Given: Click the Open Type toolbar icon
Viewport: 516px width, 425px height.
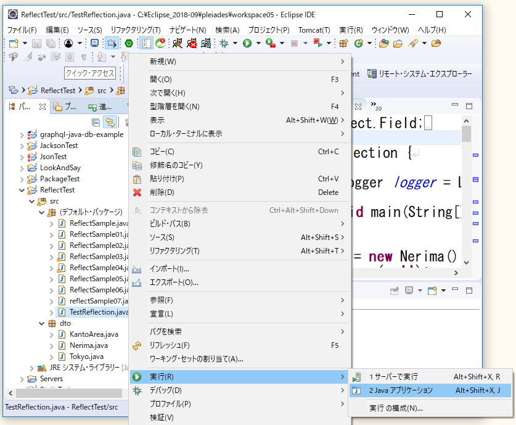Looking at the screenshot, I should [x=383, y=43].
